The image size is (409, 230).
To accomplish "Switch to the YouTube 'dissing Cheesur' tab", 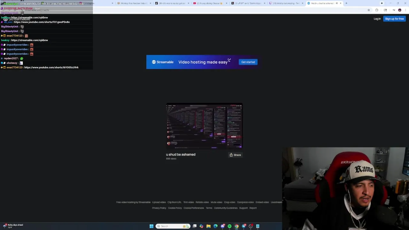I will (210, 3).
